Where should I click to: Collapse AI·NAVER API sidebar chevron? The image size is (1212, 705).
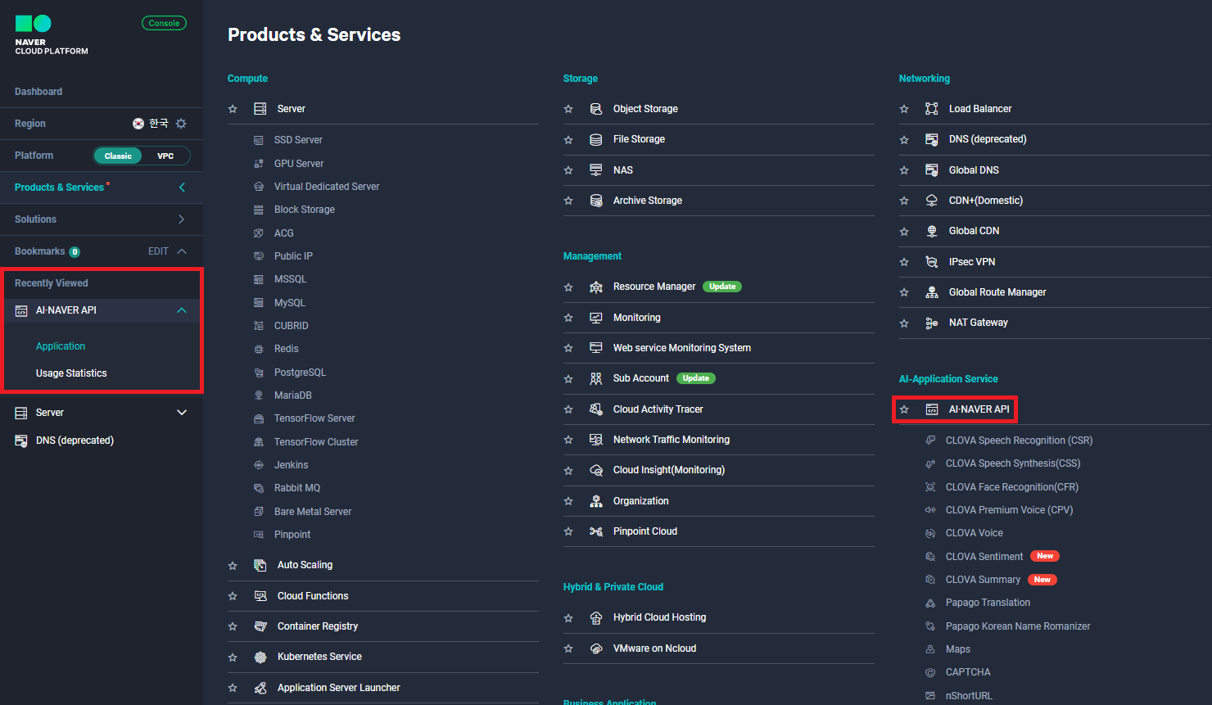182,310
